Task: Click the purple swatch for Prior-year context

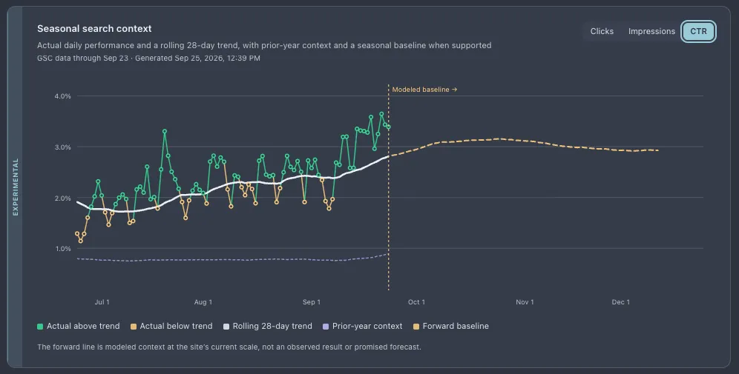Action: pyautogui.click(x=326, y=327)
